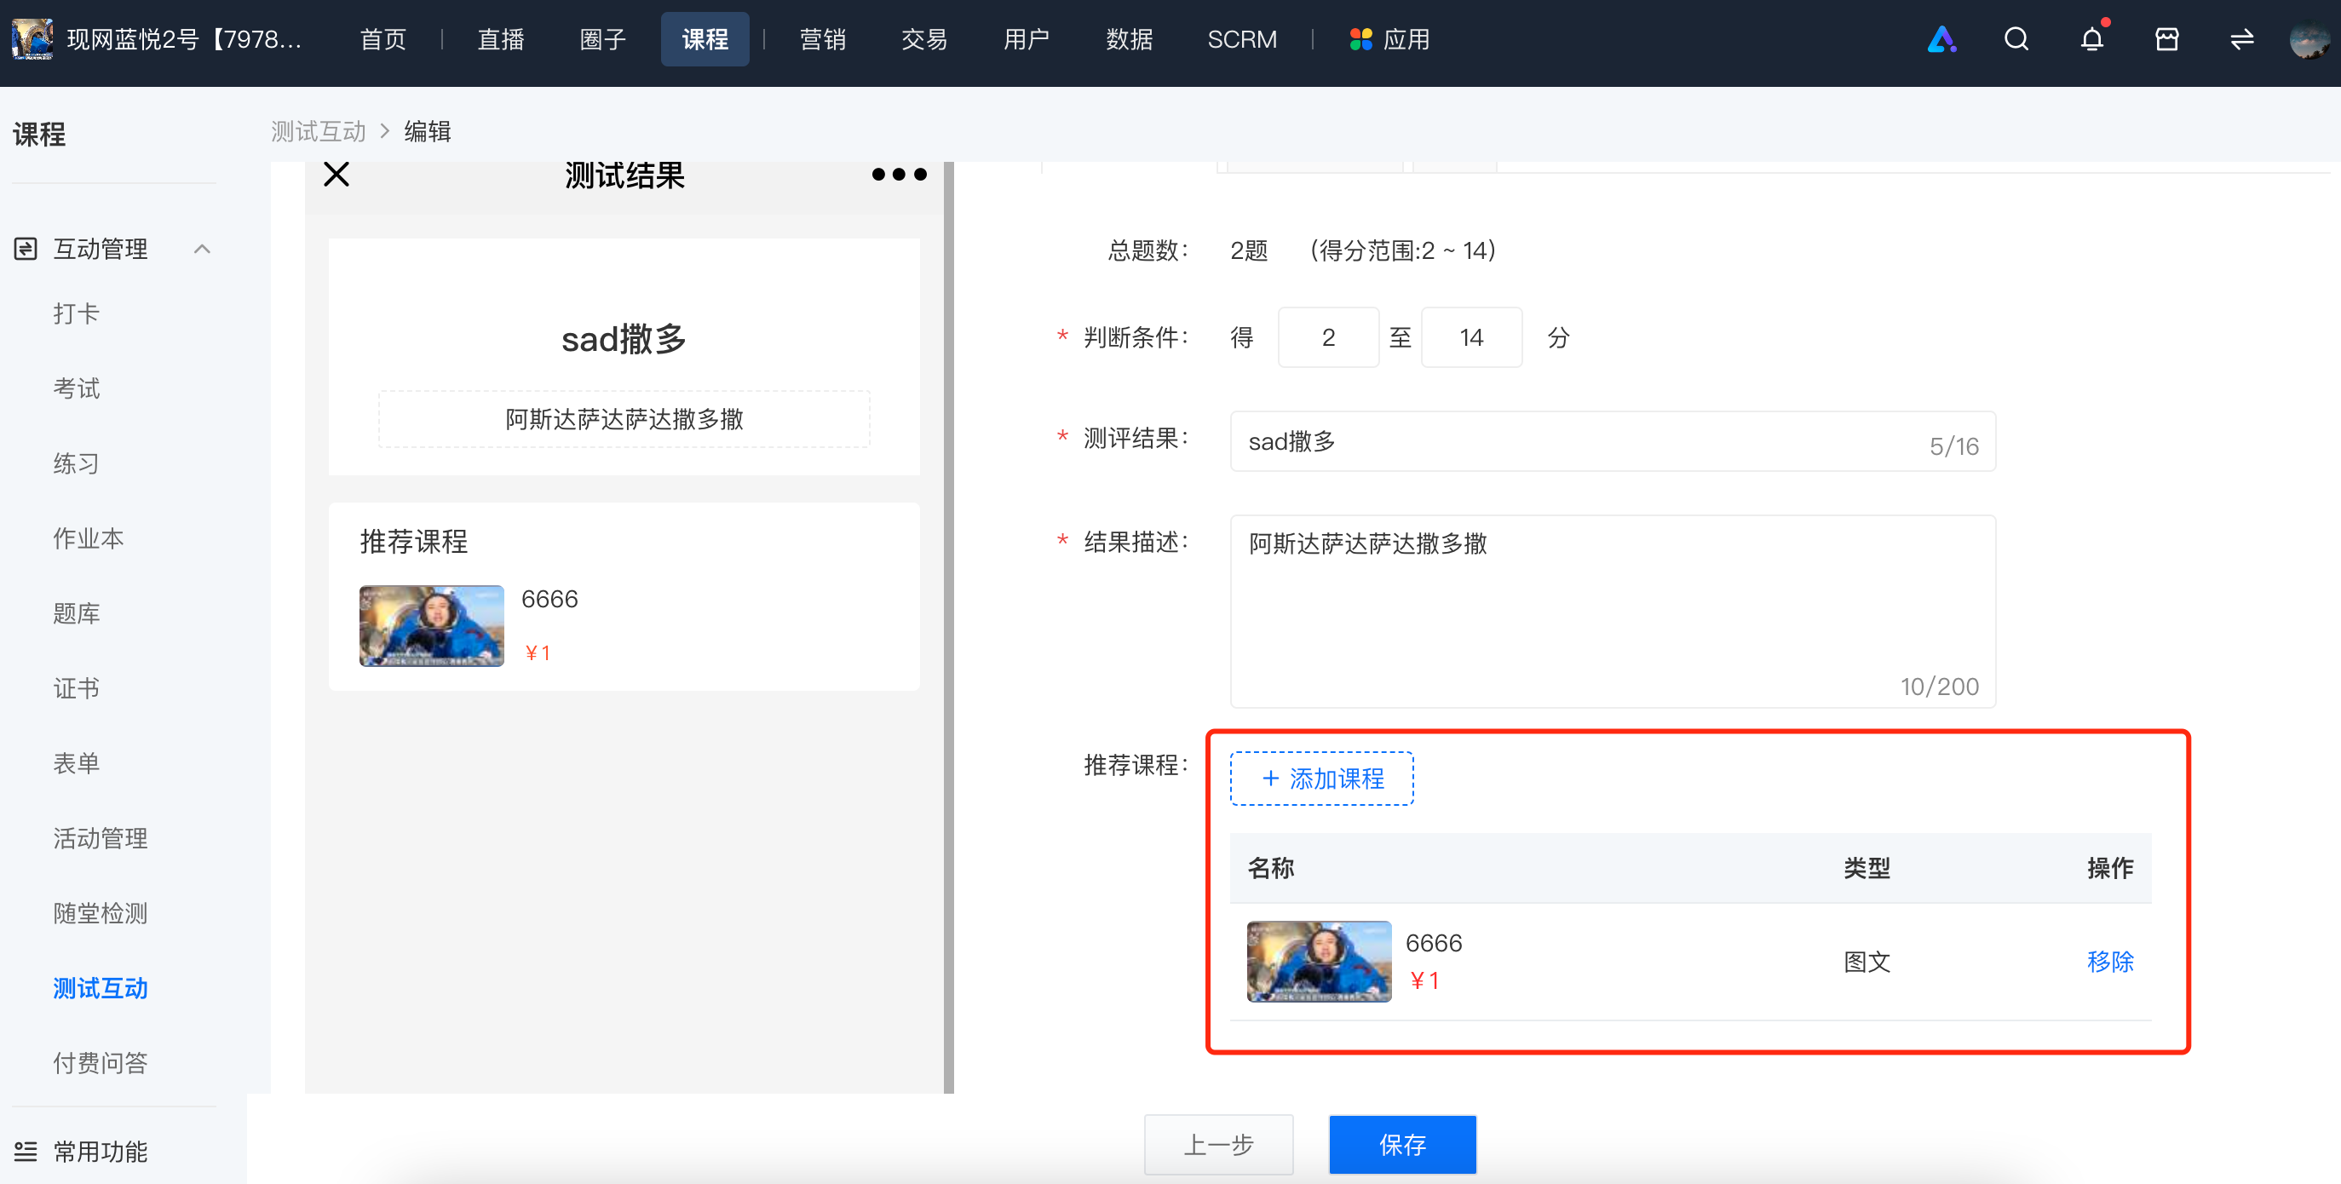Click the 6666 course thumbnail in table

(x=1319, y=961)
